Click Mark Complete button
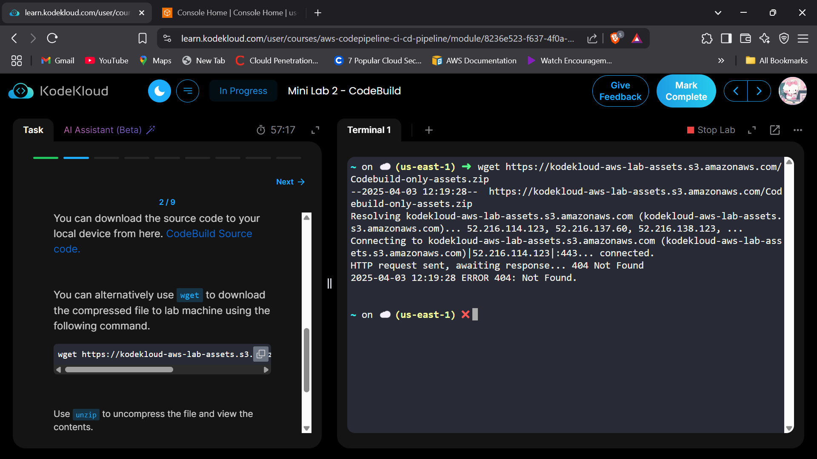817x459 pixels. click(686, 91)
